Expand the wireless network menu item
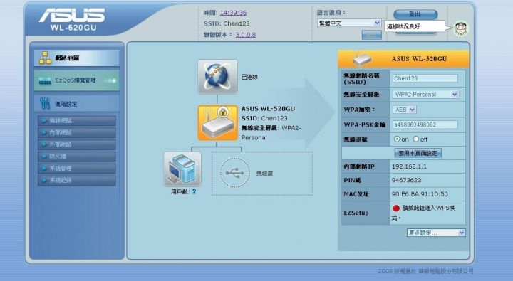Viewport: 513px width, 281px height. (76, 120)
